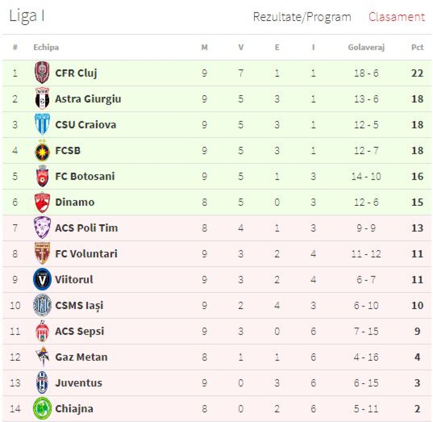Click the Dinamo red crest

(42, 202)
